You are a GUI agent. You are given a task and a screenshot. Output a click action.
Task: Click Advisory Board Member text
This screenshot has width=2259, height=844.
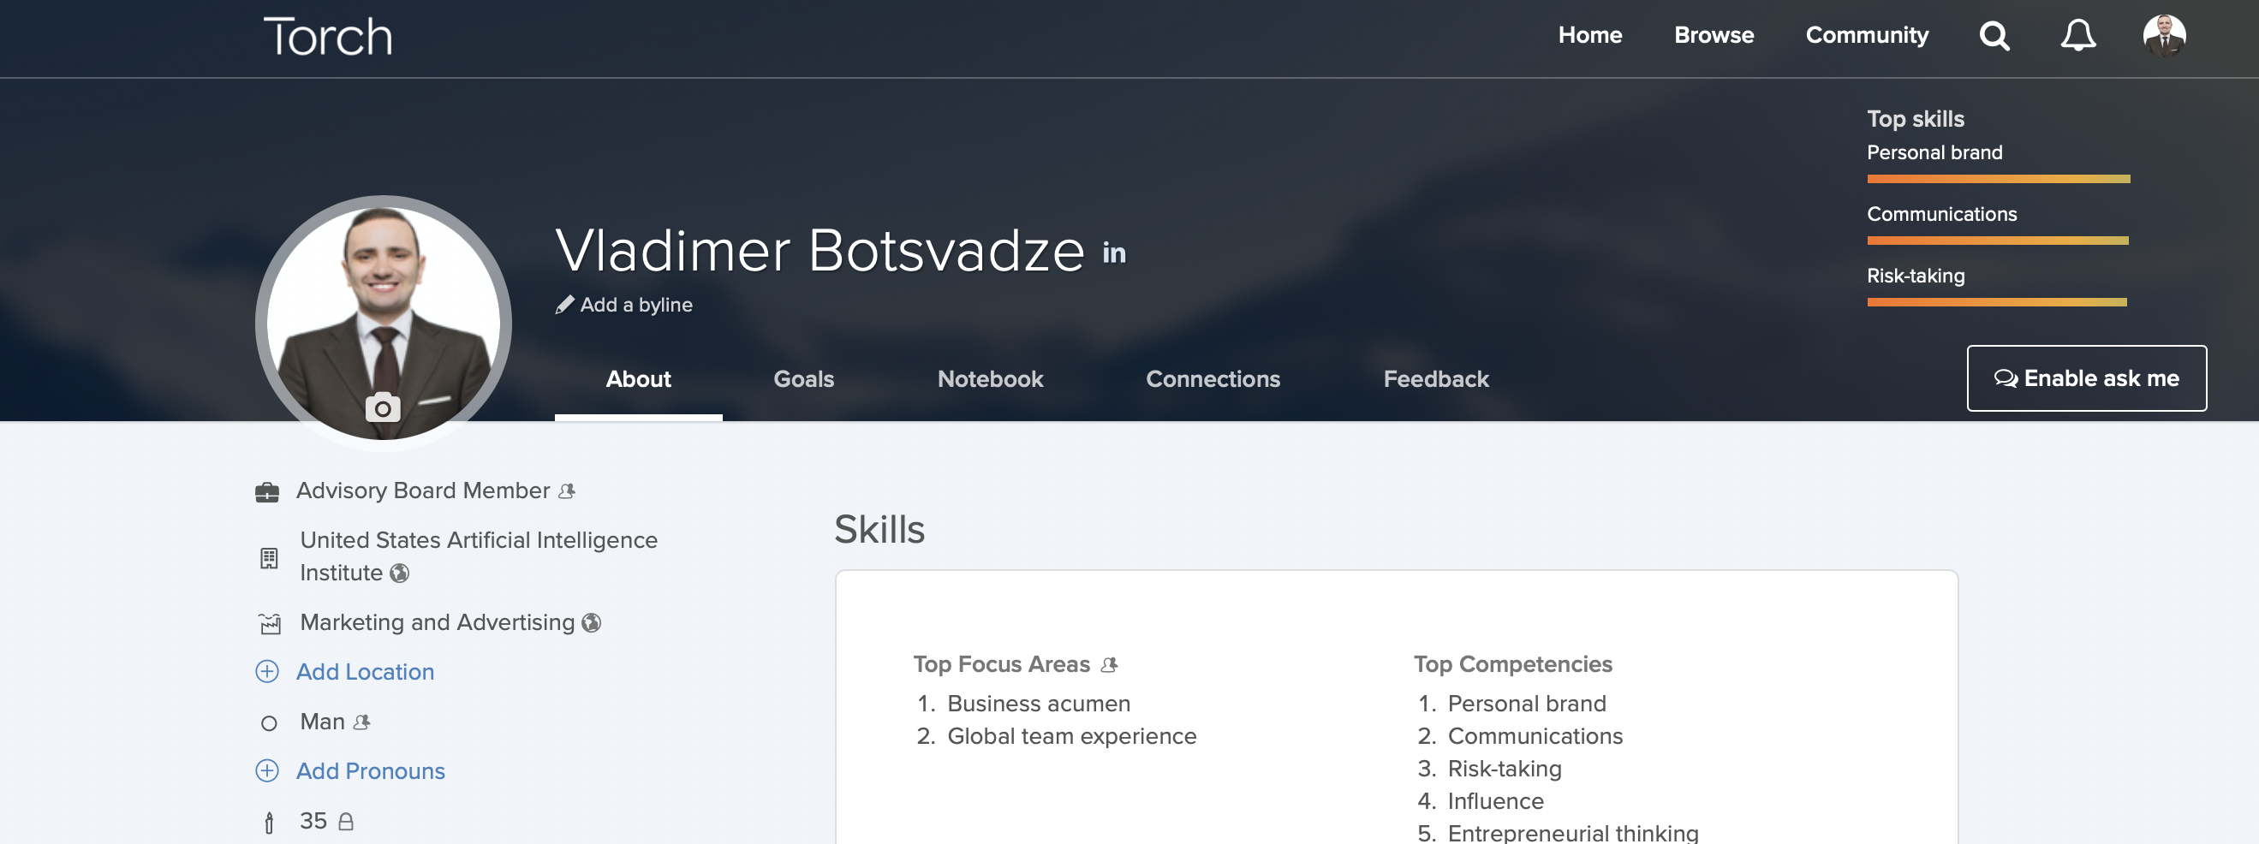(x=423, y=490)
